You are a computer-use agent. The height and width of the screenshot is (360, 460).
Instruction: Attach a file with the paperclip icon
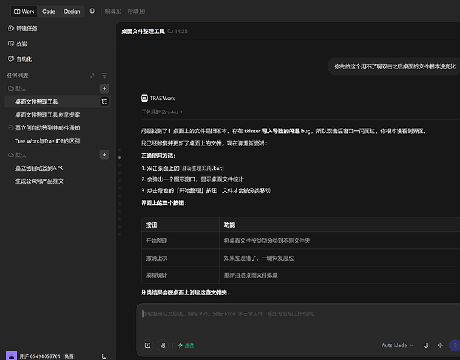click(163, 346)
